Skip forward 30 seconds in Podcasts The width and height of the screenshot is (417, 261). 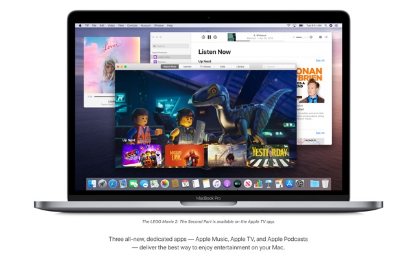tap(215, 37)
